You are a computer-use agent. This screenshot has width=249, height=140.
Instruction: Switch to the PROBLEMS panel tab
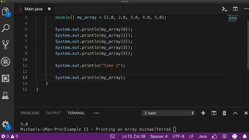coord(30,113)
